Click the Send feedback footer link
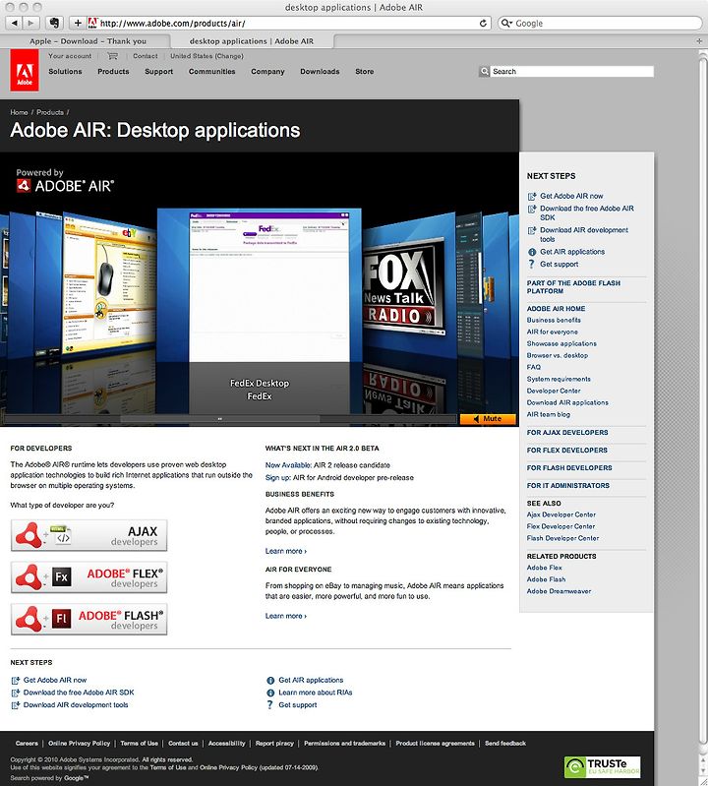This screenshot has height=786, width=708. [505, 744]
